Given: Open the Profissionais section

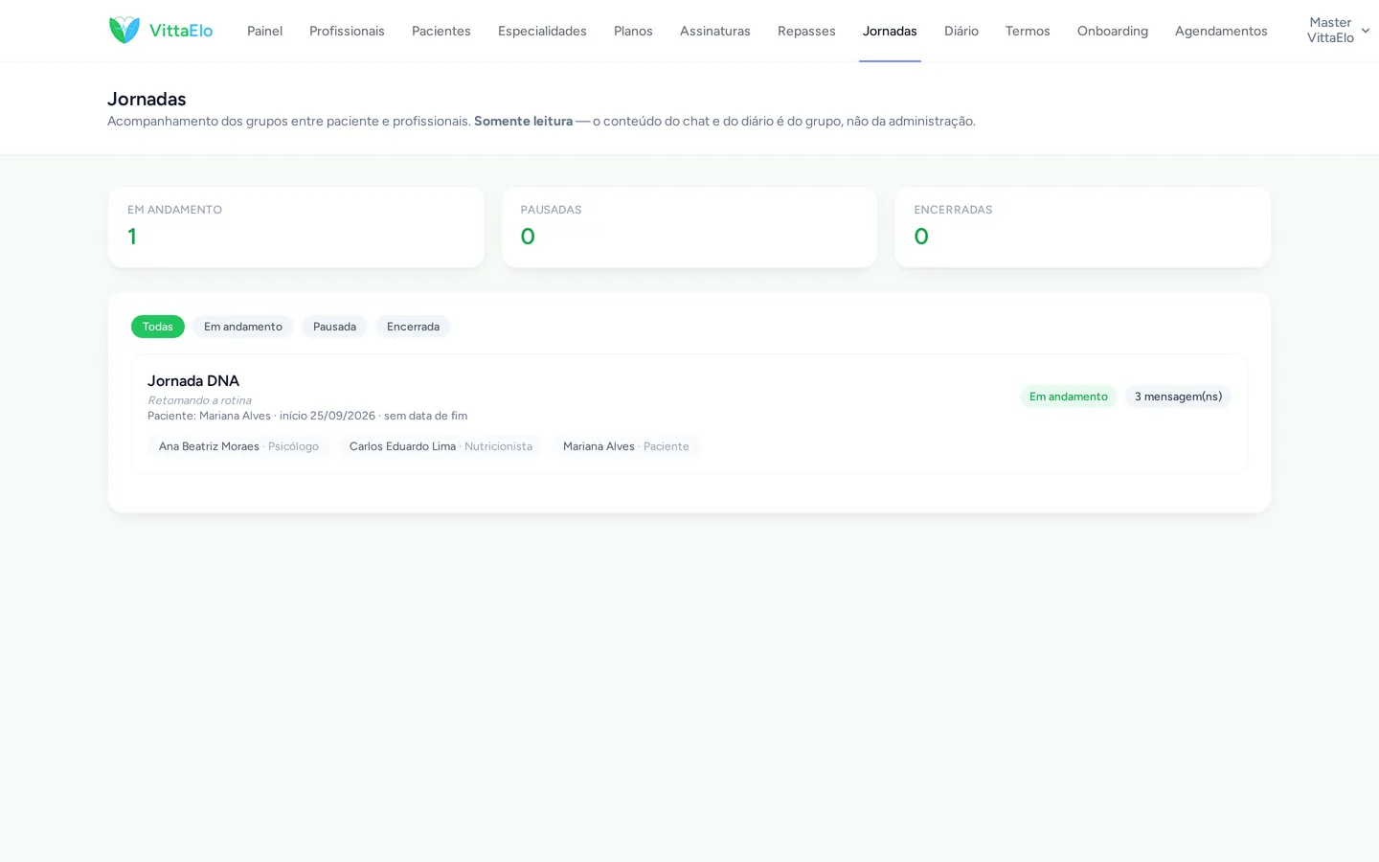Looking at the screenshot, I should point(347,31).
